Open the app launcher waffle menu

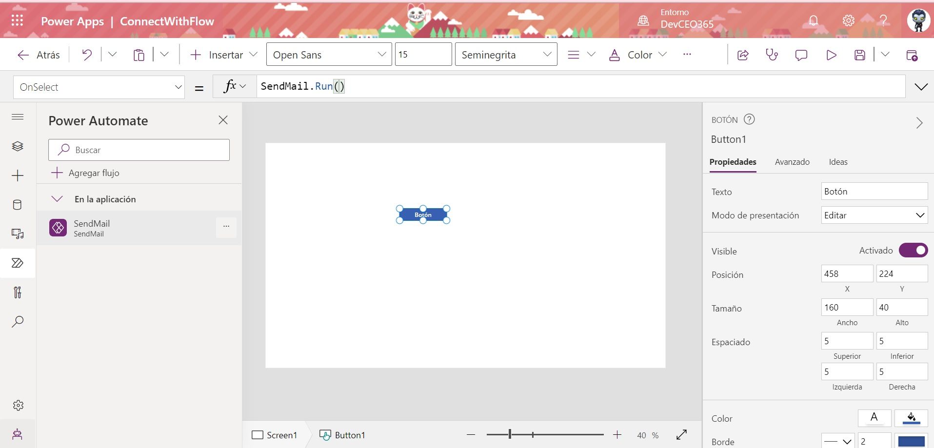(x=17, y=20)
